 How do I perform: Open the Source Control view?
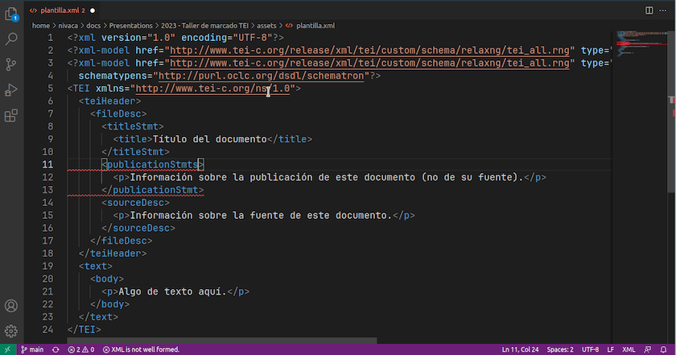tap(11, 64)
